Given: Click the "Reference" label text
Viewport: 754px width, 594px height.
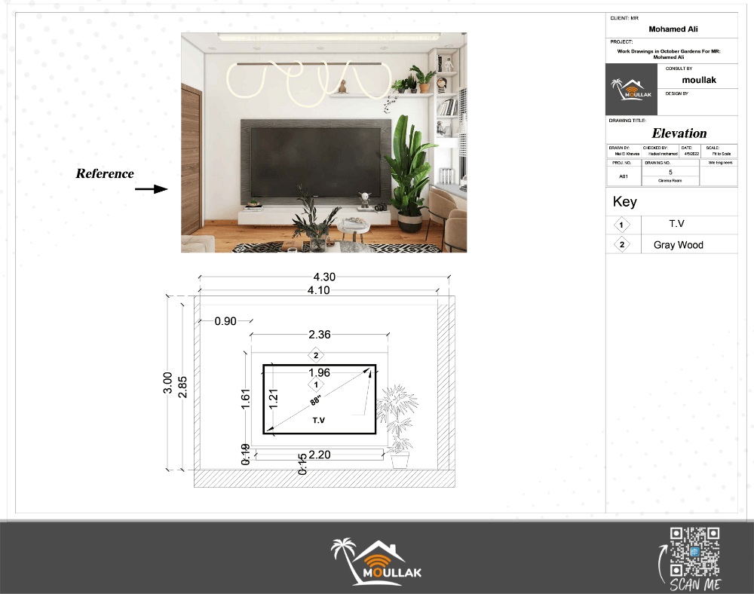Looking at the screenshot, I should pos(105,173).
